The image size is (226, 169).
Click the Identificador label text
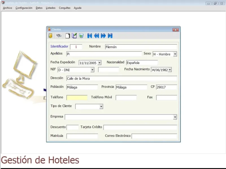pyautogui.click(x=59, y=46)
